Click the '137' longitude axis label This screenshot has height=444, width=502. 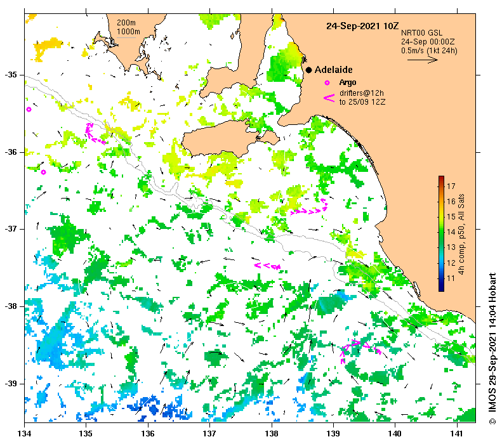[209, 433]
